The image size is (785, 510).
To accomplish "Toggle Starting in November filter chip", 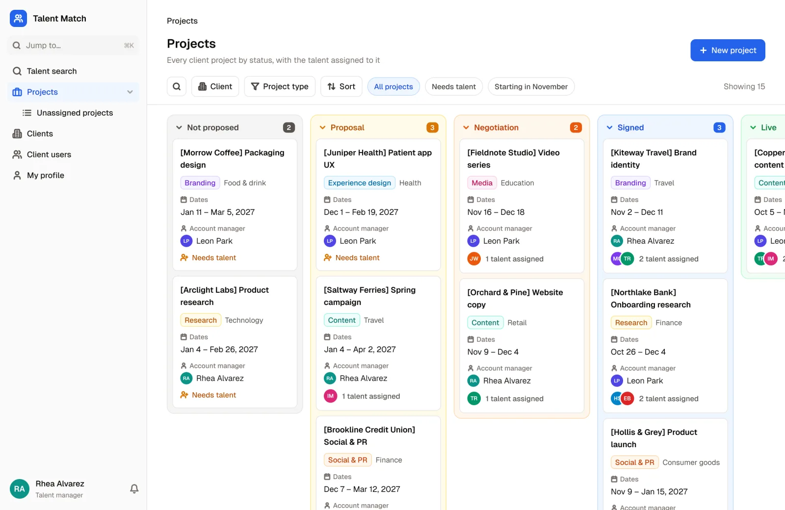I will (531, 86).
